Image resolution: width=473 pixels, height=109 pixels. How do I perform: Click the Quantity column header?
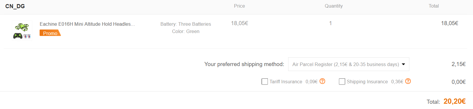point(334,6)
